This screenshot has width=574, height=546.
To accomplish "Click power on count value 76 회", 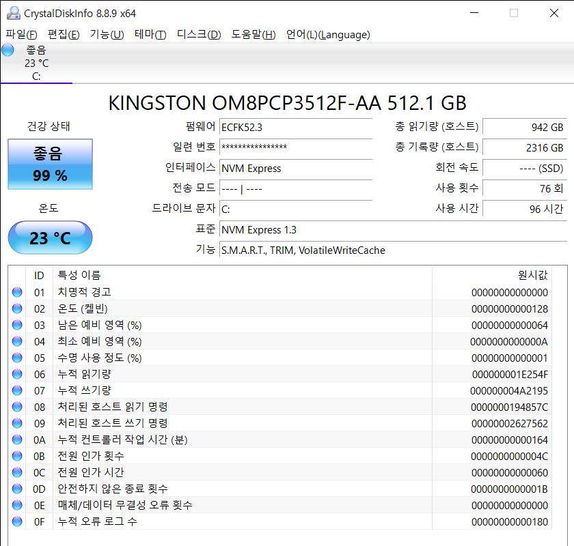I will [x=525, y=188].
